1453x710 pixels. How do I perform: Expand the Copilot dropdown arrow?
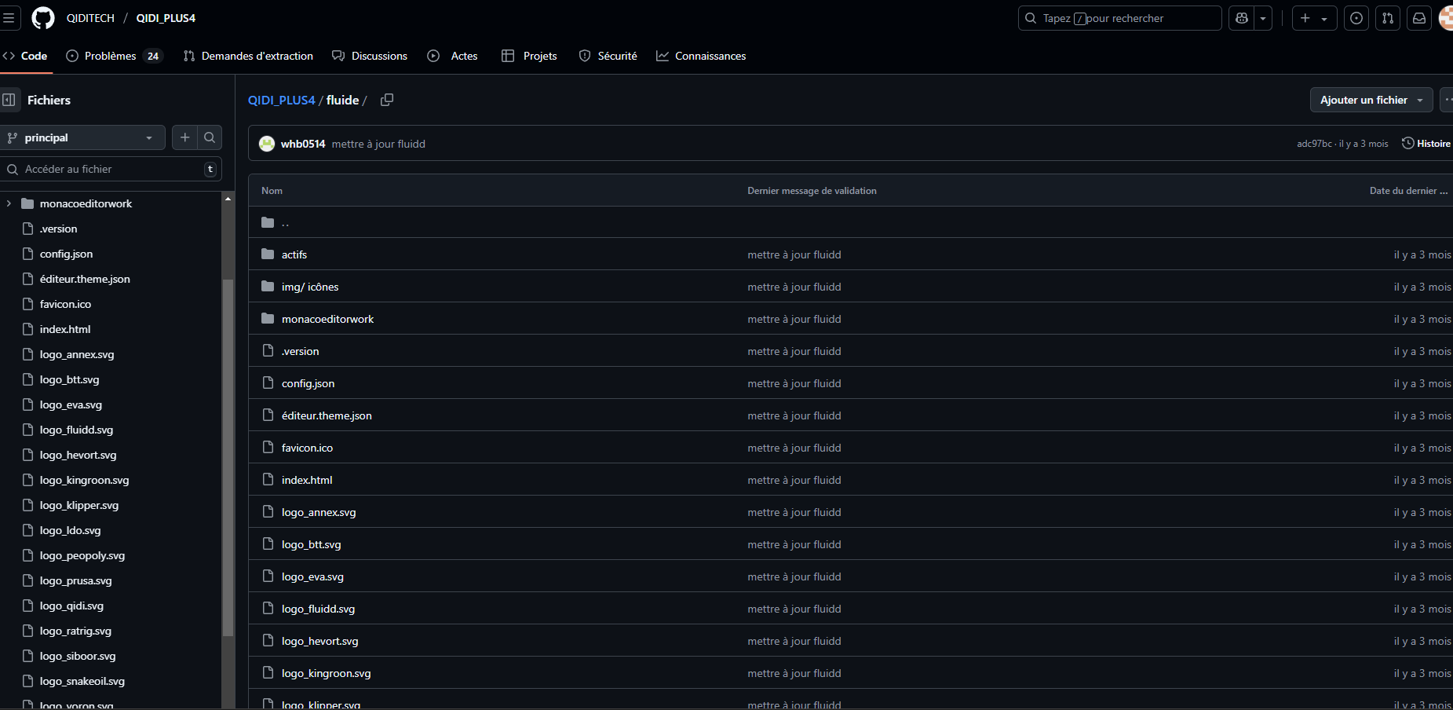pyautogui.click(x=1263, y=18)
